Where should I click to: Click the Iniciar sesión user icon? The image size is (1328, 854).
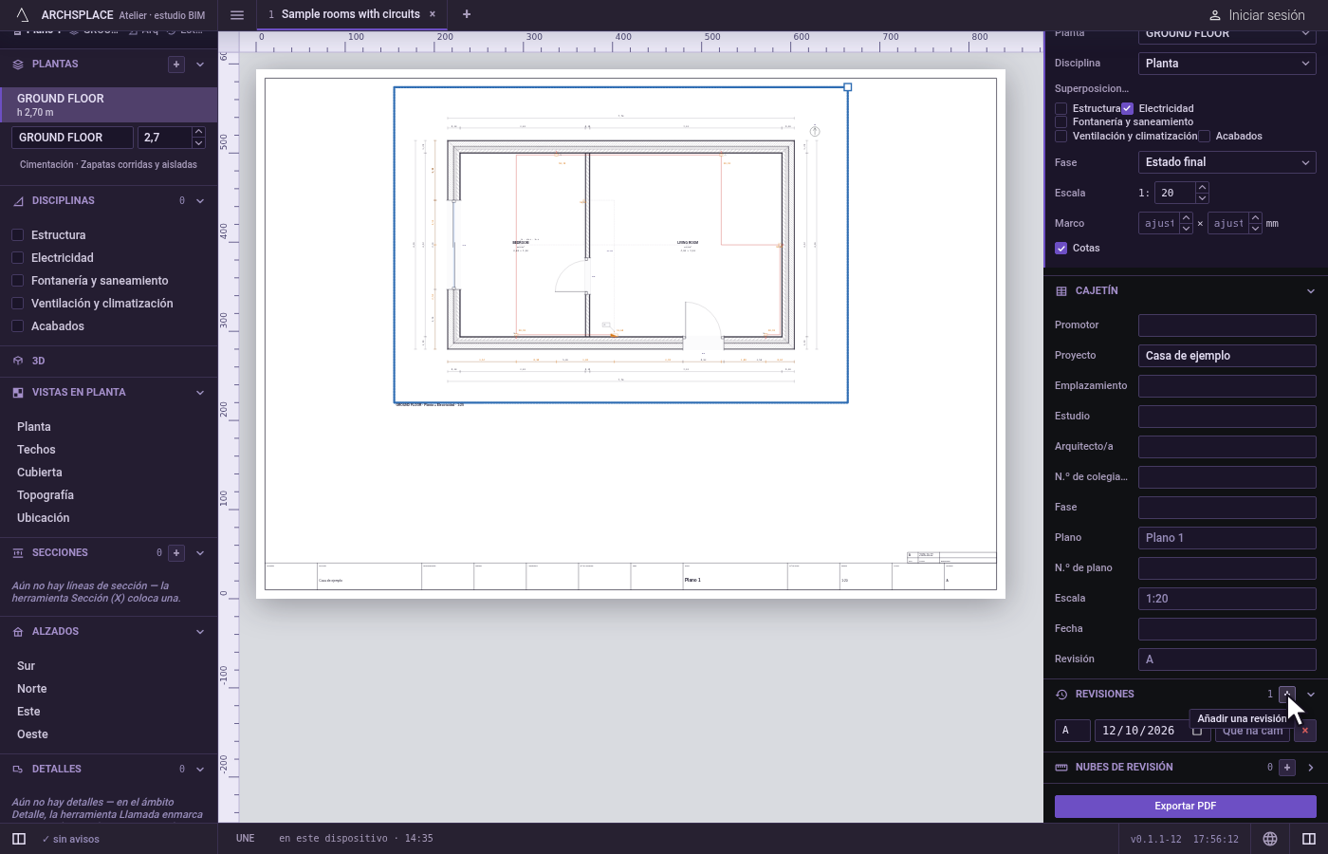click(x=1214, y=15)
